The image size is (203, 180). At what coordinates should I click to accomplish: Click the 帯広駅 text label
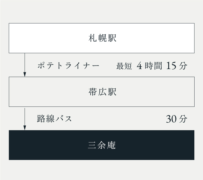pyautogui.click(x=102, y=92)
